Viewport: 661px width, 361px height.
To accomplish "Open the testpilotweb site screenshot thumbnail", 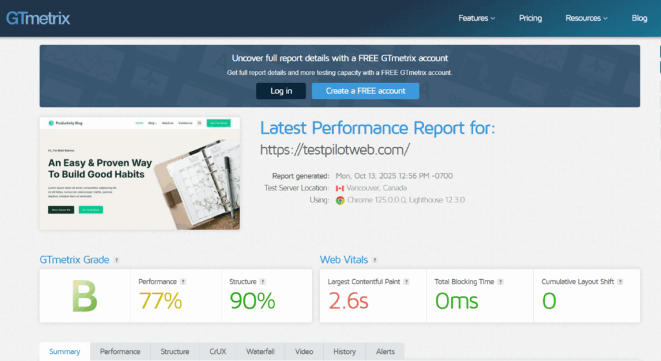I will [x=140, y=173].
